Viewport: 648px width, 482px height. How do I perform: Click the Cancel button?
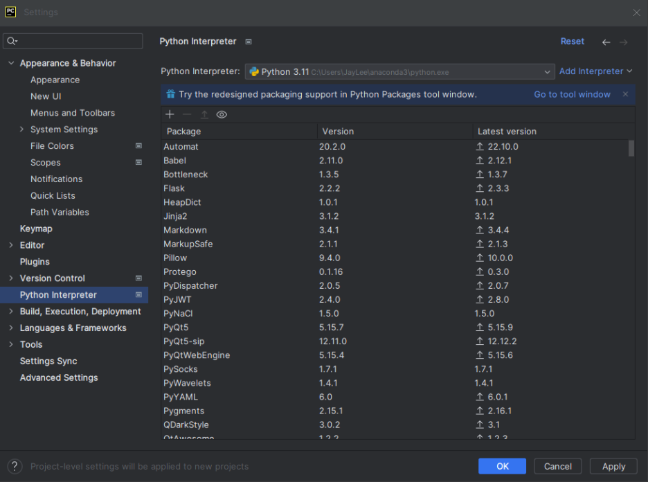click(x=557, y=466)
